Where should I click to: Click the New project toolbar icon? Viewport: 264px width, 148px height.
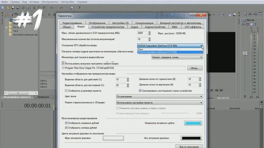[3, 8]
